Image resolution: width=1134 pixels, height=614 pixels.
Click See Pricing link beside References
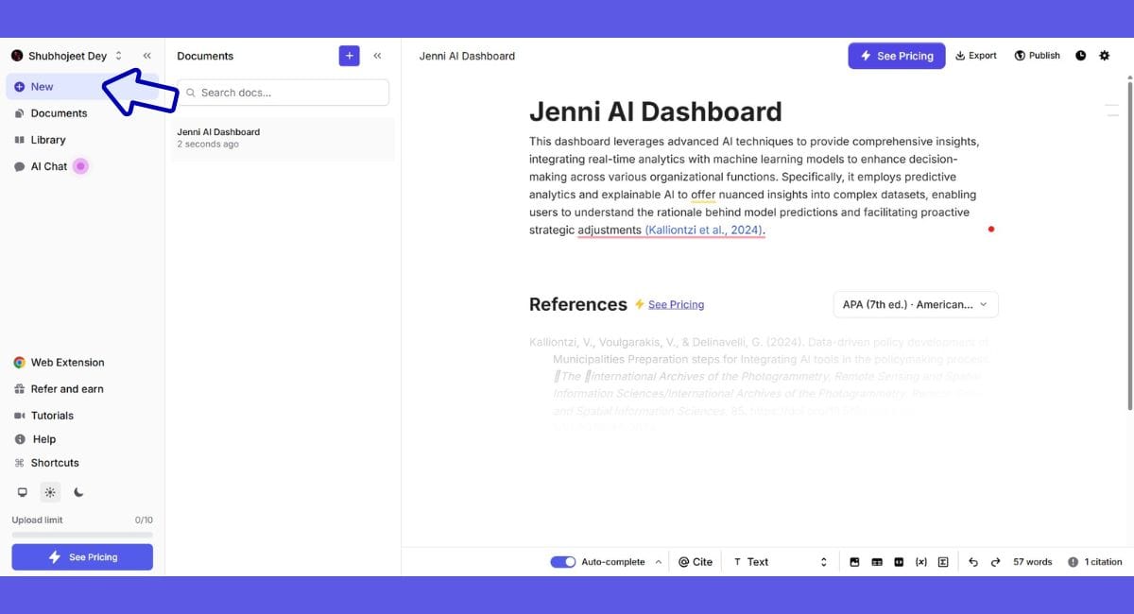(676, 304)
